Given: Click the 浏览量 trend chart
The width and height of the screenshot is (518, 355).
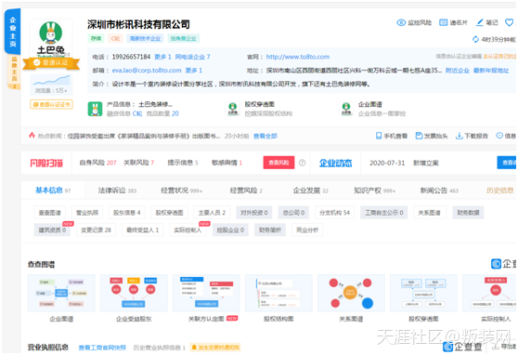Looking at the screenshot, I should 51,85.
